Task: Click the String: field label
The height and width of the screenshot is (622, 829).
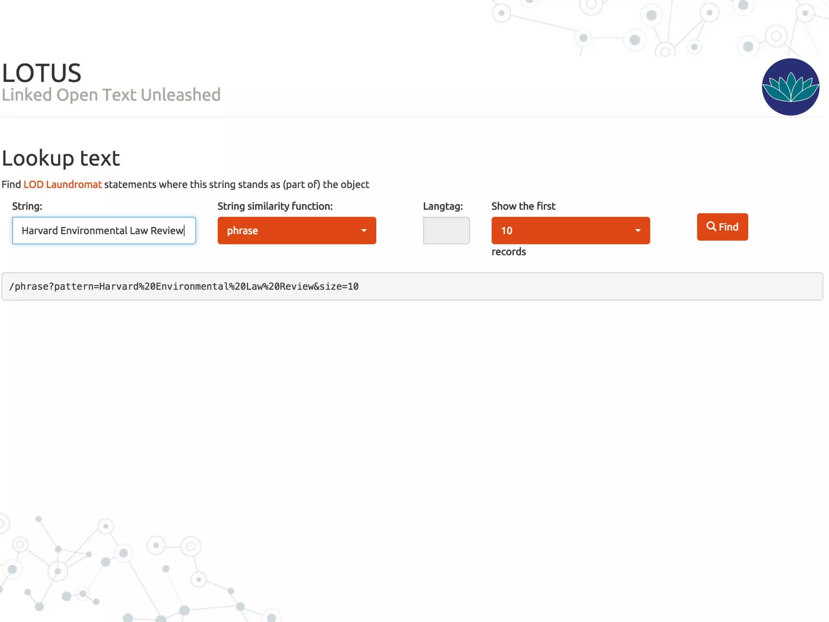Action: (27, 207)
